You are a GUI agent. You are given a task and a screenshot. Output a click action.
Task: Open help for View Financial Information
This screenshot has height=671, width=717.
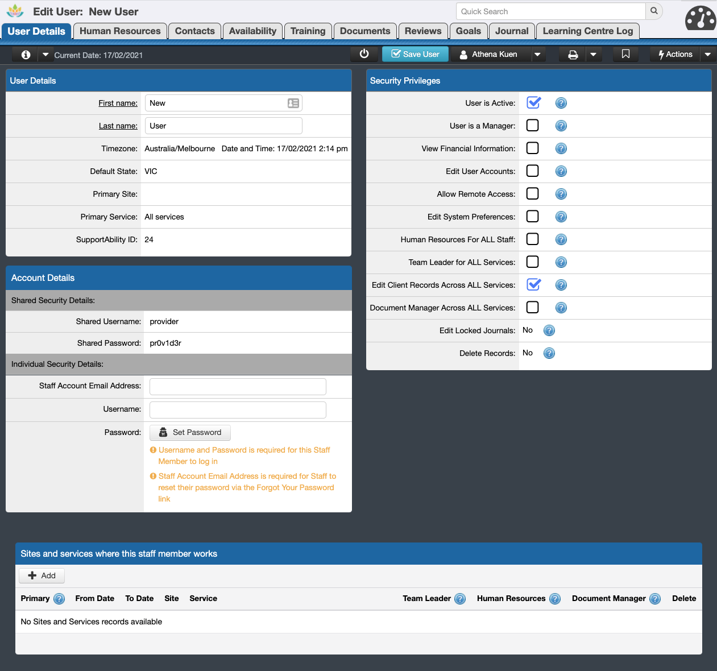coord(561,148)
